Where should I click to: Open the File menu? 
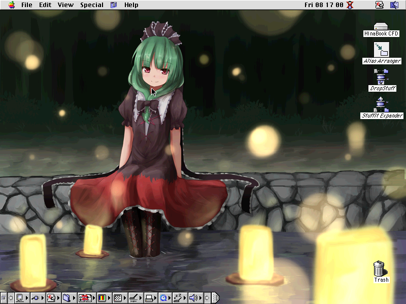point(27,5)
